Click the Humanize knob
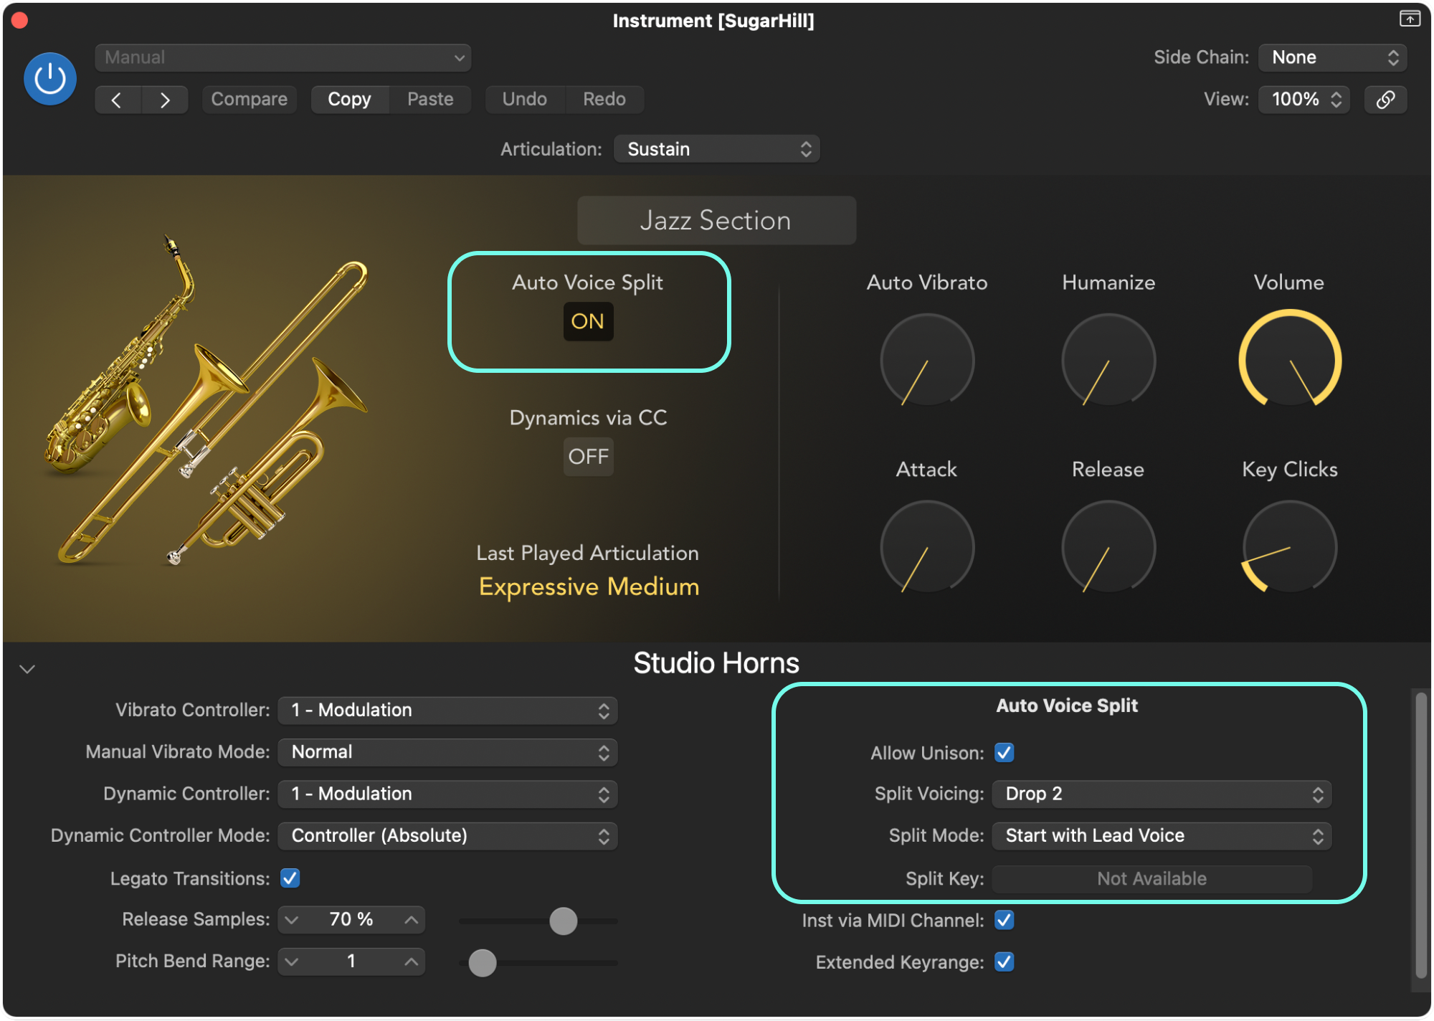This screenshot has height=1021, width=1434. pyautogui.click(x=1108, y=361)
